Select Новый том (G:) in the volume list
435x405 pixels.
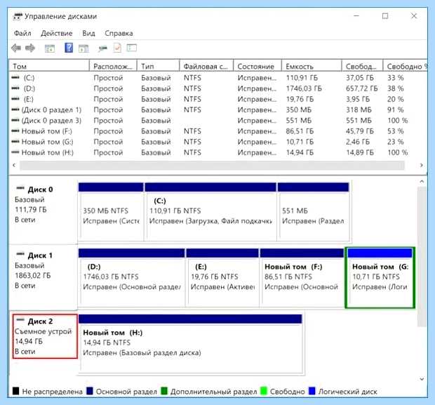click(218, 142)
